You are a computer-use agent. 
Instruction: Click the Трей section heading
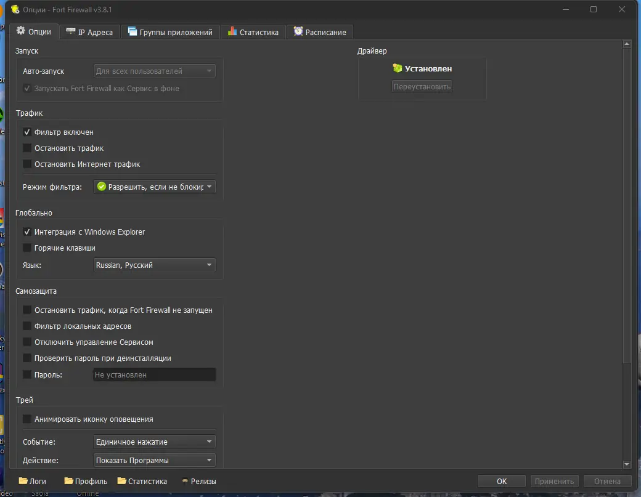(25, 400)
